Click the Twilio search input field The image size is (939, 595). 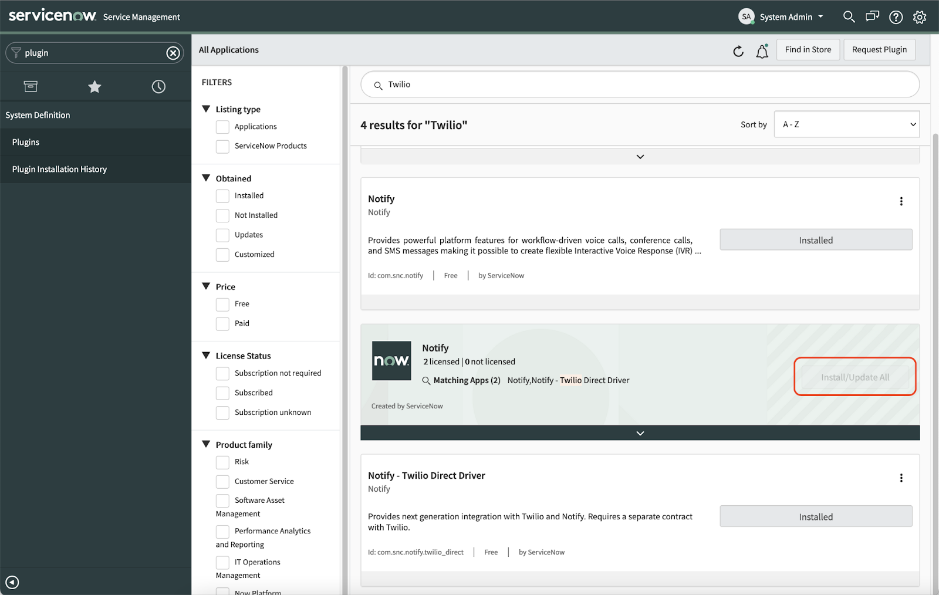639,84
